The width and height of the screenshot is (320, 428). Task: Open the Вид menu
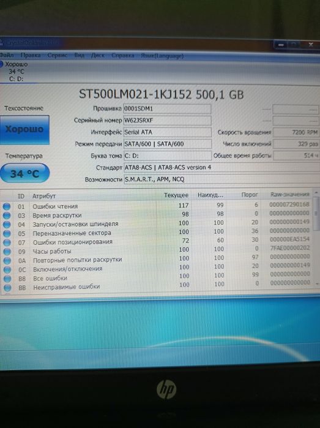(x=80, y=55)
